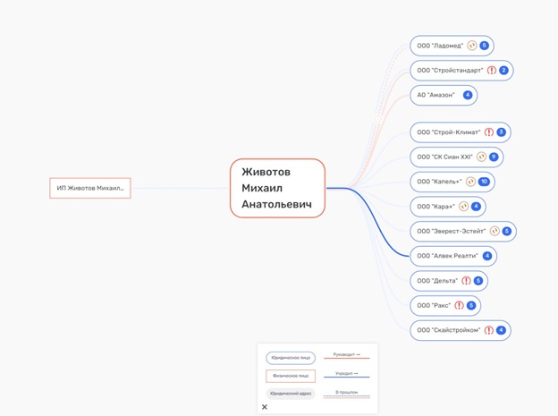Expand the connections count on ООО "Кара+"

476,207
